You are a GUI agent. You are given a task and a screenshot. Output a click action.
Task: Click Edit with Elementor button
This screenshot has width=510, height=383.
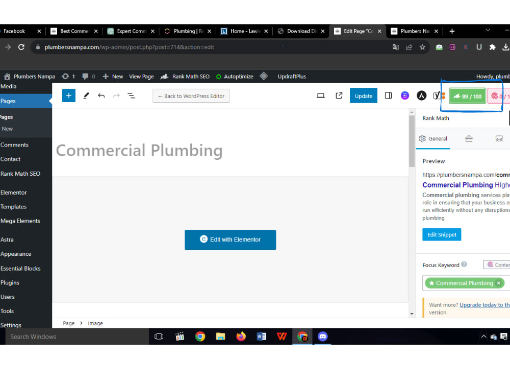click(x=231, y=240)
